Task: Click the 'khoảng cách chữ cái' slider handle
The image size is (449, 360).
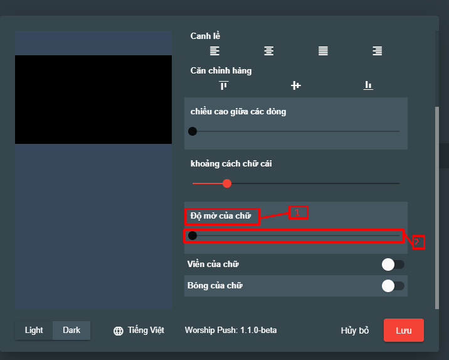Action: point(227,183)
